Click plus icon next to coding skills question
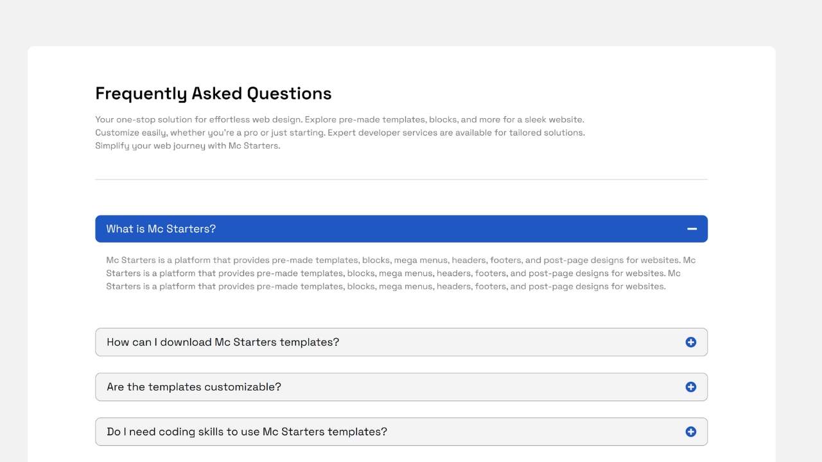 [x=690, y=432]
